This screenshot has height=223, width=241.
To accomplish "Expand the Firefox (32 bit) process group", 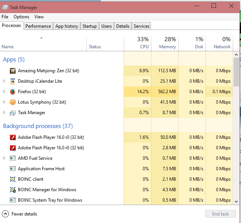I will 4,92.
